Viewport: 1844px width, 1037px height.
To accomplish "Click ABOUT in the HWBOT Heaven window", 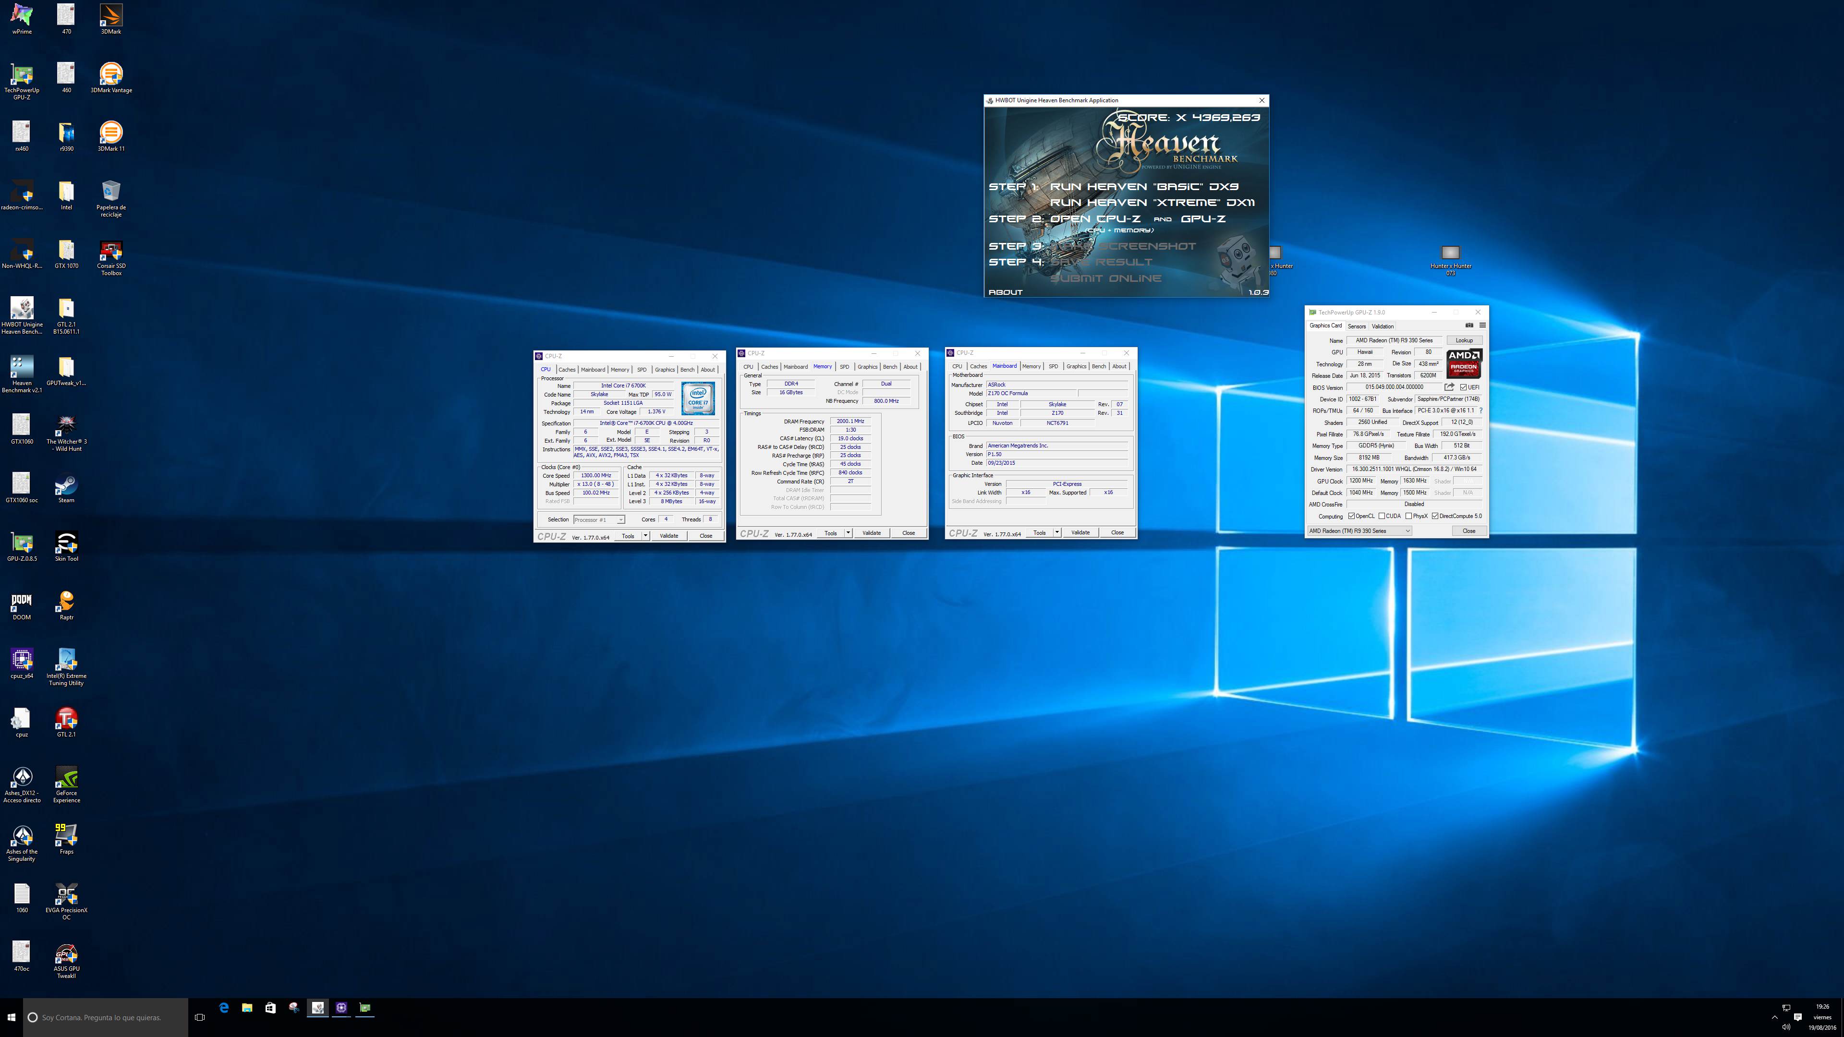I will point(1005,292).
